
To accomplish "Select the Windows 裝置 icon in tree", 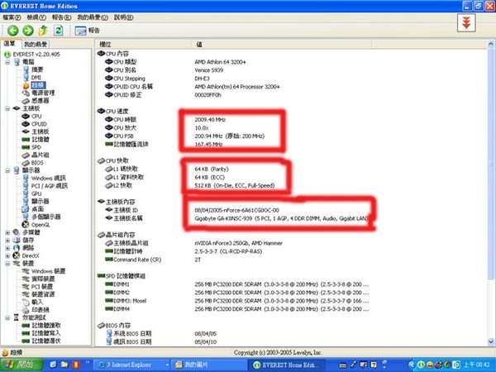I will (26, 271).
